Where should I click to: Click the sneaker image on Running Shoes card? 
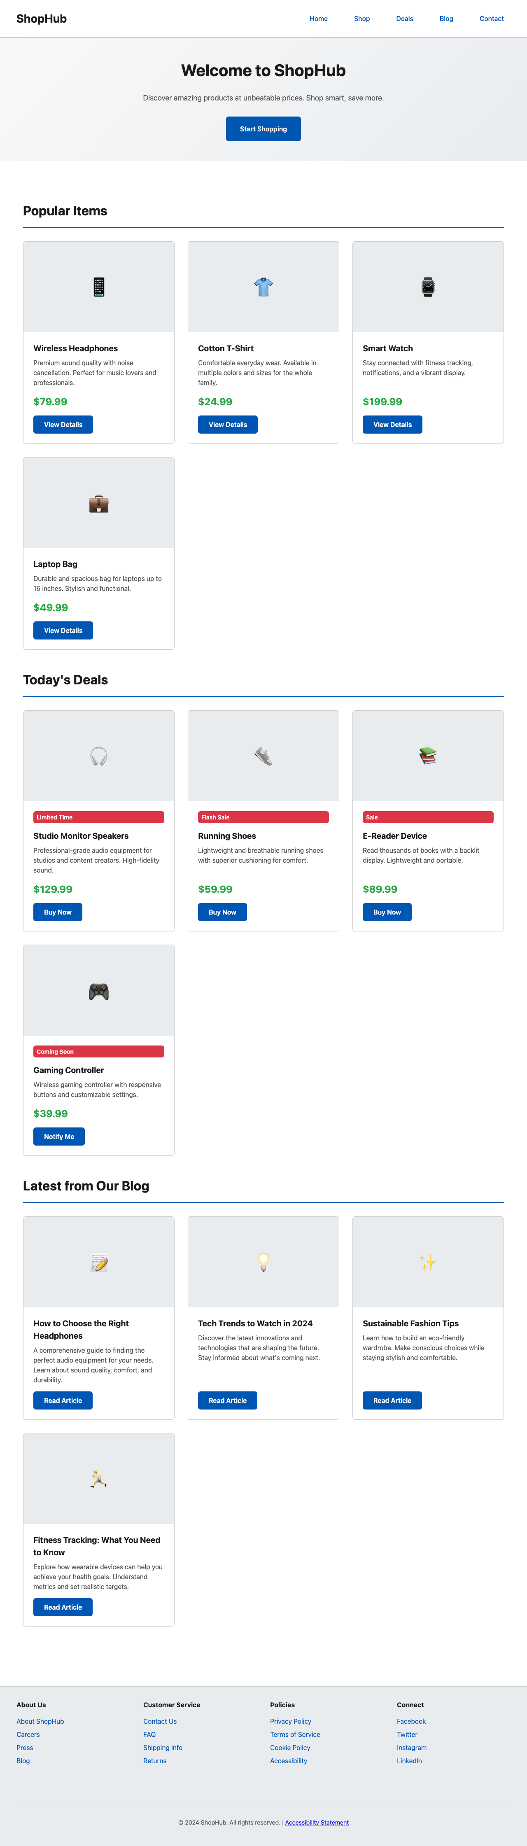tap(263, 755)
